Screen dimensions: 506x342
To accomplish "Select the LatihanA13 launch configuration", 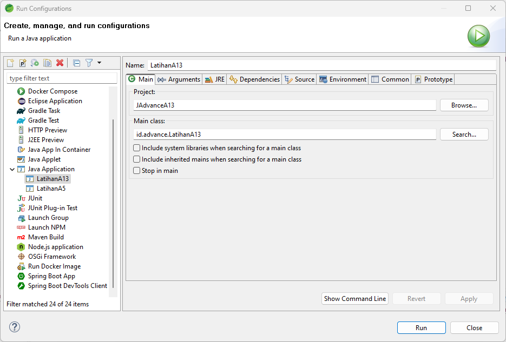I will coord(48,179).
